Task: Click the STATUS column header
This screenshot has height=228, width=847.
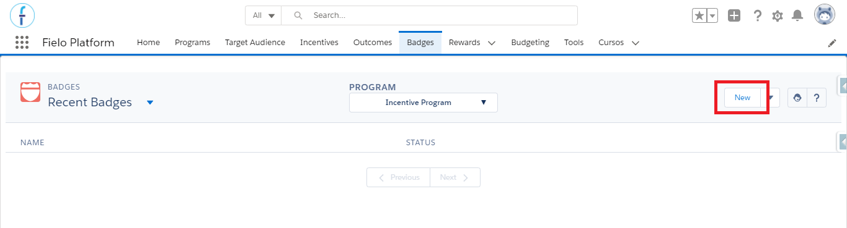Action: [x=420, y=143]
